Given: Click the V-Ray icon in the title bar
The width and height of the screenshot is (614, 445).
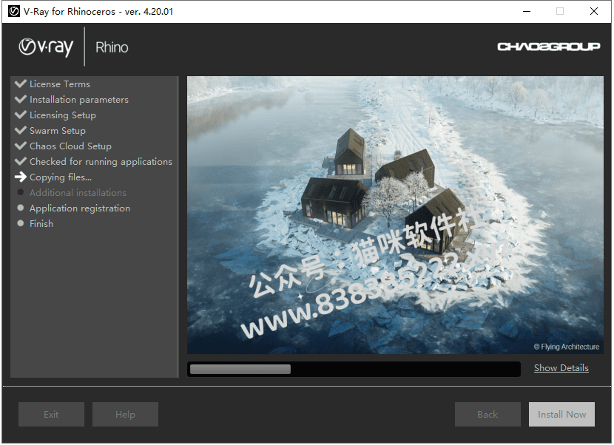Looking at the screenshot, I should (14, 11).
